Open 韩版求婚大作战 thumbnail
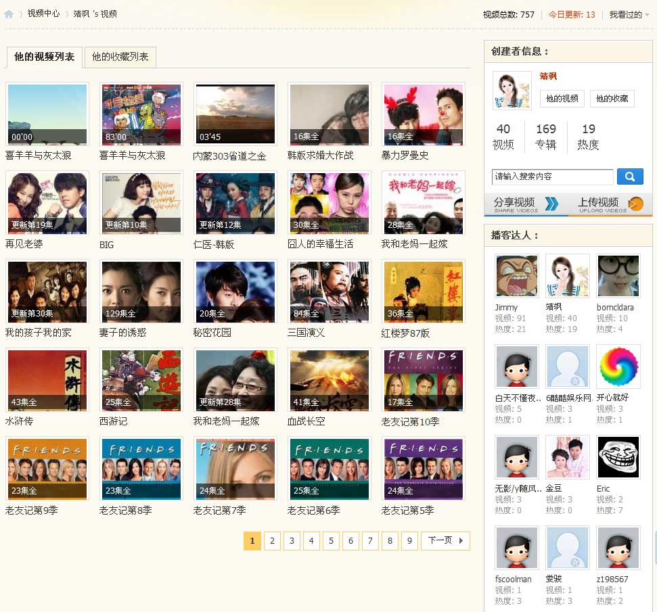The image size is (657, 612). click(330, 114)
